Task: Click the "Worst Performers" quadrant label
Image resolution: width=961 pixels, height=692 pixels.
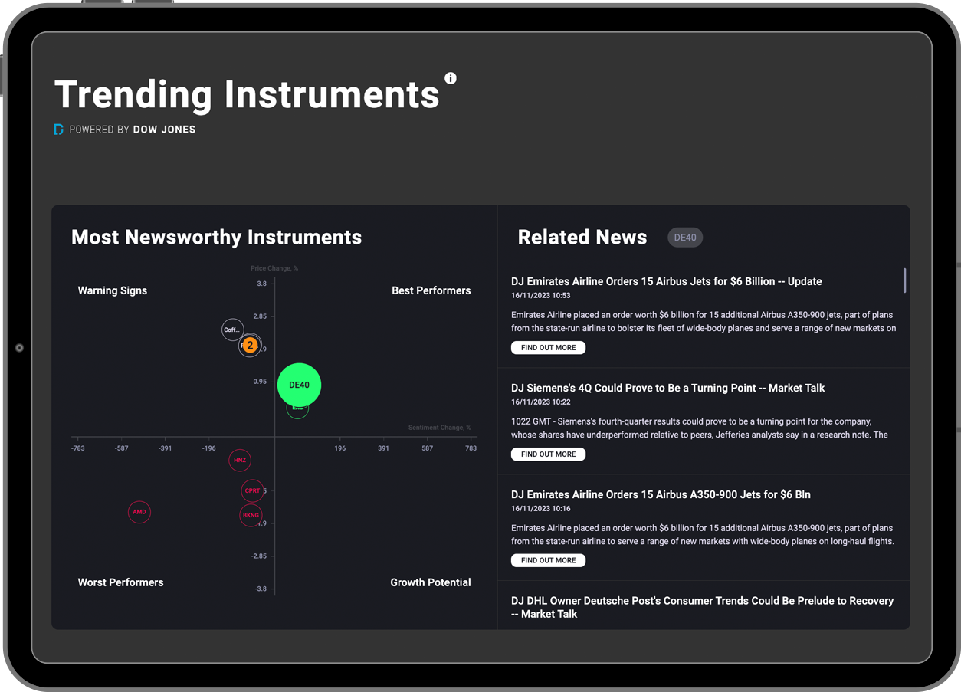Action: 121,582
